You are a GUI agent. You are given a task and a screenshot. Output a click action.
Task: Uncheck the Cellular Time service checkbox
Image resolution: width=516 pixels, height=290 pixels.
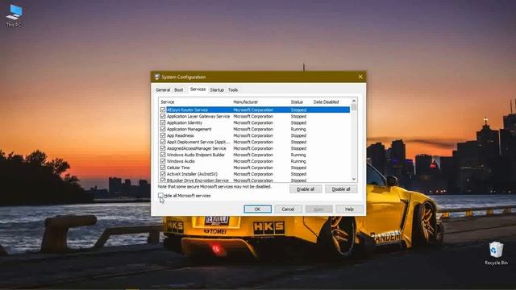pos(163,168)
